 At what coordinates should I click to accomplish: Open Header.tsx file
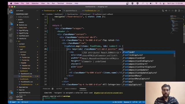point(26,68)
